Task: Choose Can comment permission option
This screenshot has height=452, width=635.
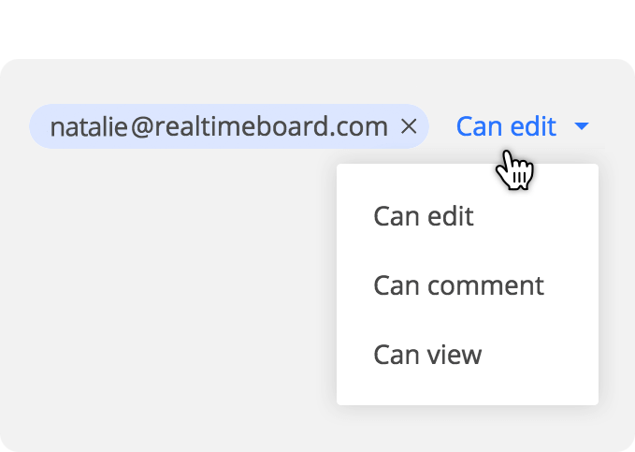Action: (458, 285)
